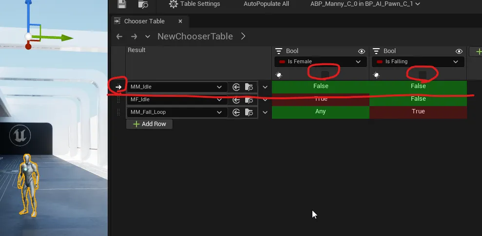Go forward with the right arrow
Viewport: 482px width, 236px height.
[x=134, y=36]
